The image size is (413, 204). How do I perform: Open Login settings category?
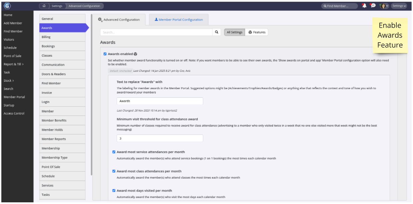(62, 102)
